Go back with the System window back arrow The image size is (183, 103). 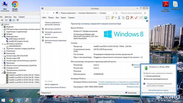pos(44,13)
